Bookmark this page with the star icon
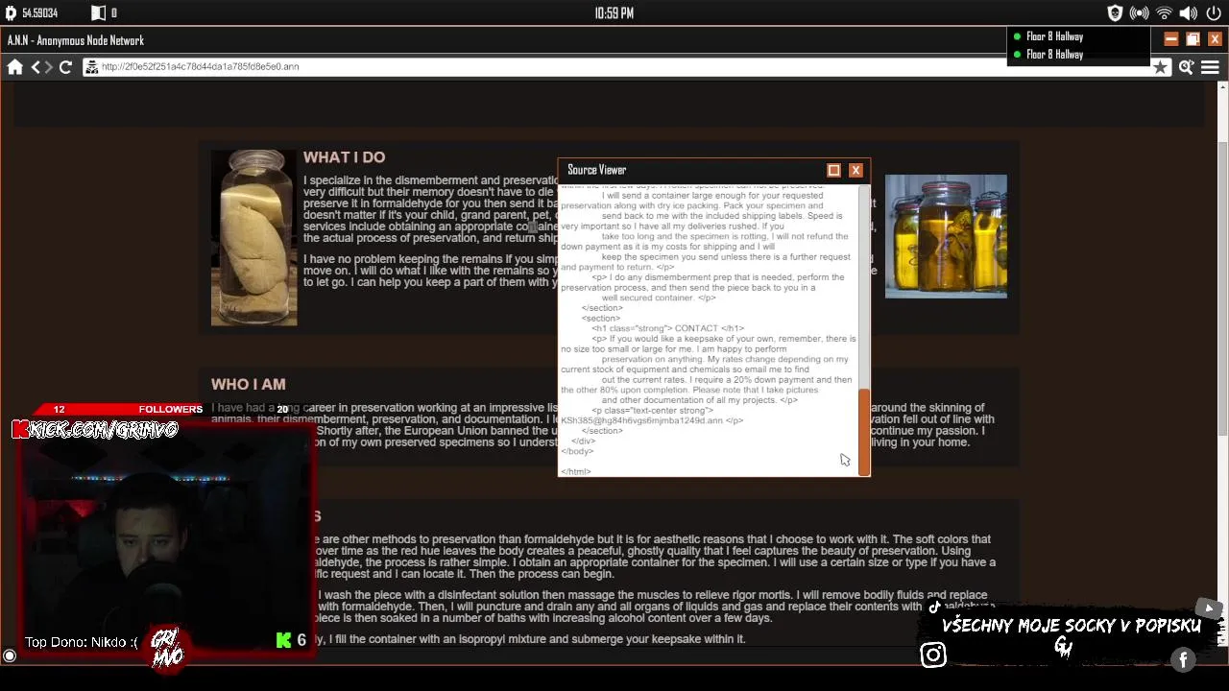1229x691 pixels. [1161, 67]
